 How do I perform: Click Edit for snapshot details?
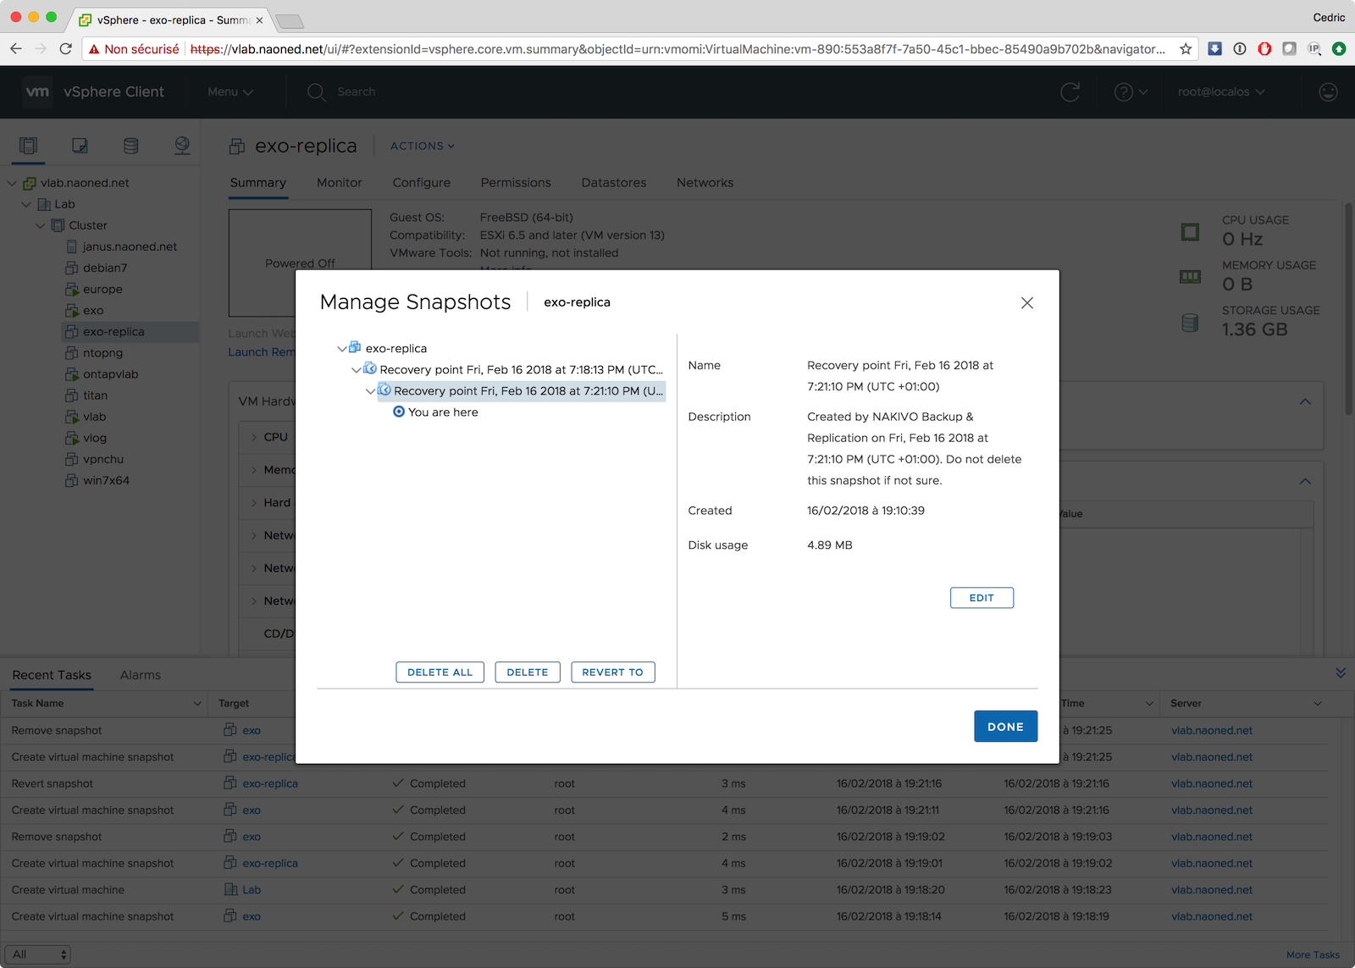pyautogui.click(x=981, y=598)
